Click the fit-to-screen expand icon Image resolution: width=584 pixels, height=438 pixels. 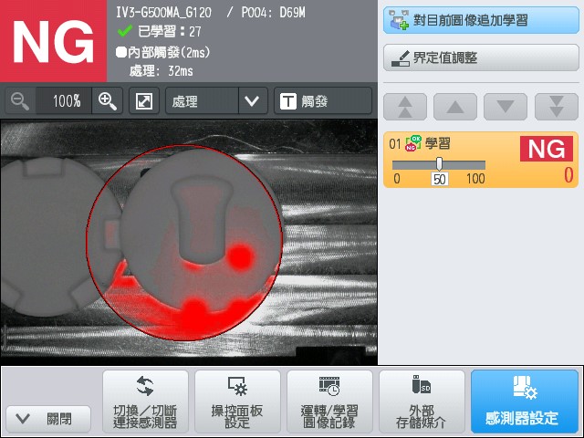click(143, 100)
